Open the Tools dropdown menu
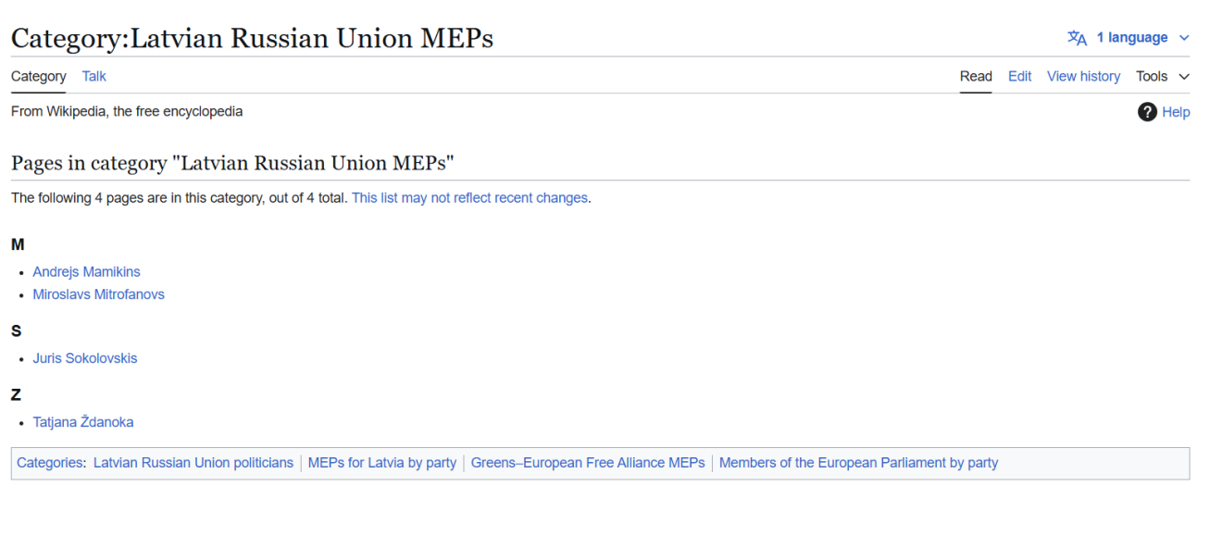This screenshot has height=536, width=1222. [x=1152, y=77]
